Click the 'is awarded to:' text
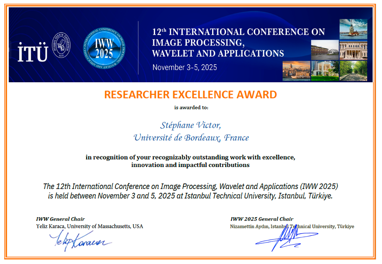382x264 pixels. point(191,108)
